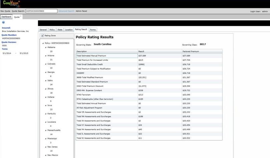Click the Result column header
This screenshot has width=270, height=158.
click(160, 51)
